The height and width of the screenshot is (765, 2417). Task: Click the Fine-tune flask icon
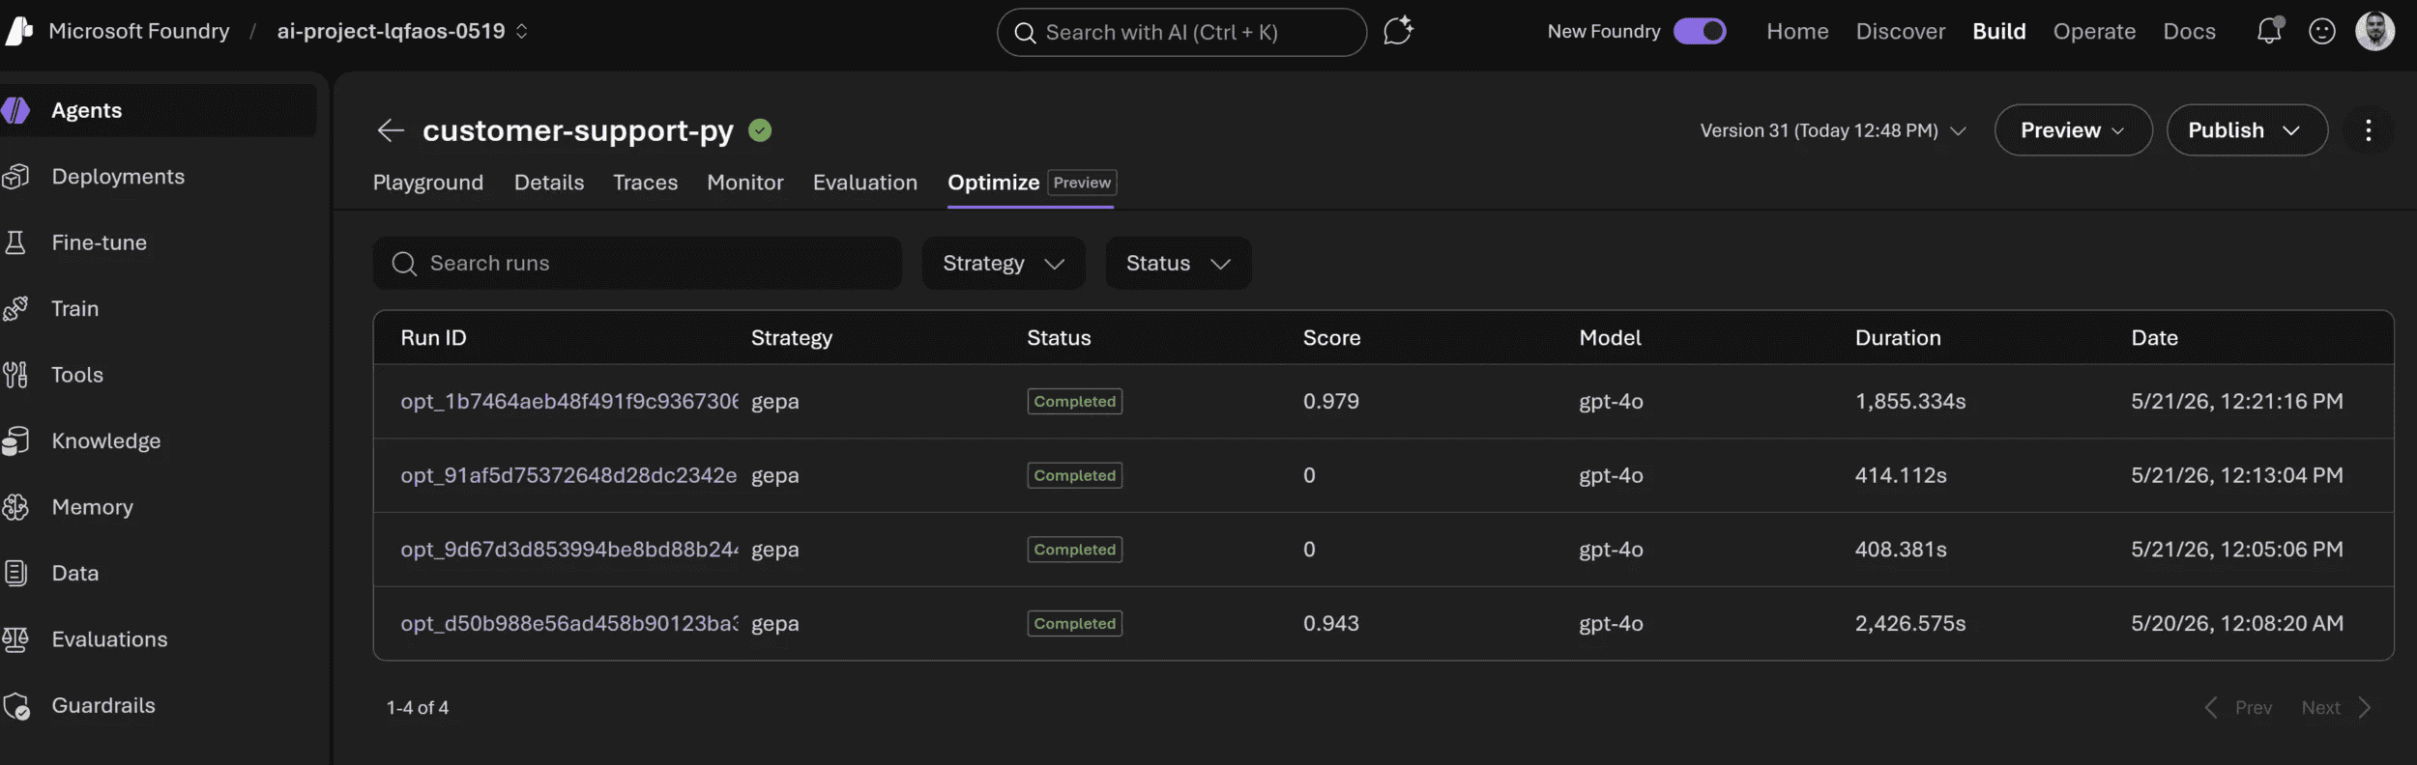(x=15, y=242)
